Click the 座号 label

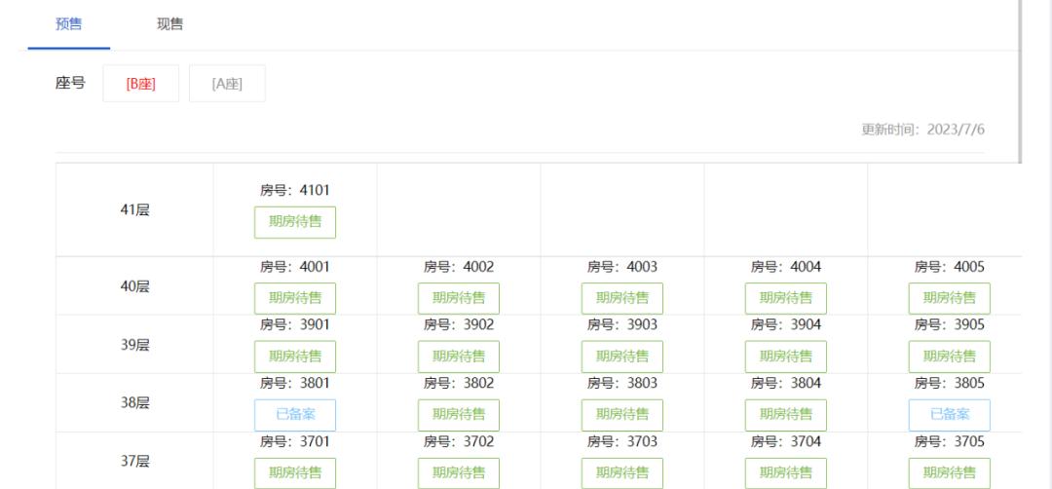click(x=70, y=83)
